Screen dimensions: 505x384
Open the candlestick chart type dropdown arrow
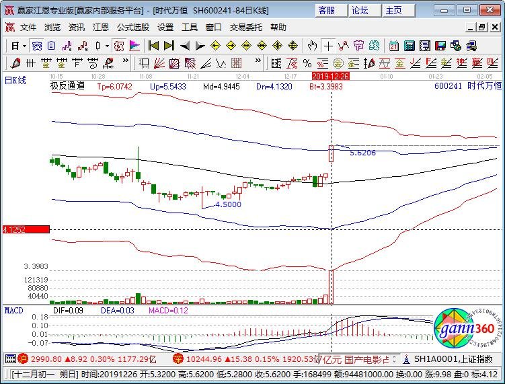[x=107, y=46]
